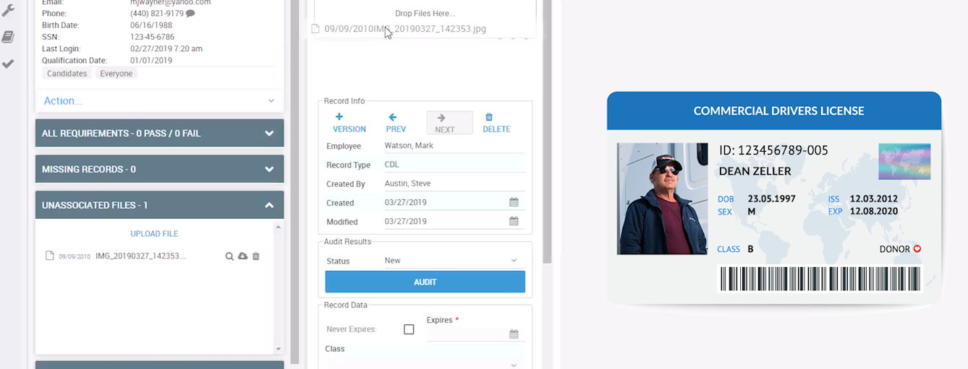Click the Qualification Date 01/01/2019
The height and width of the screenshot is (369, 968).
(x=151, y=61)
